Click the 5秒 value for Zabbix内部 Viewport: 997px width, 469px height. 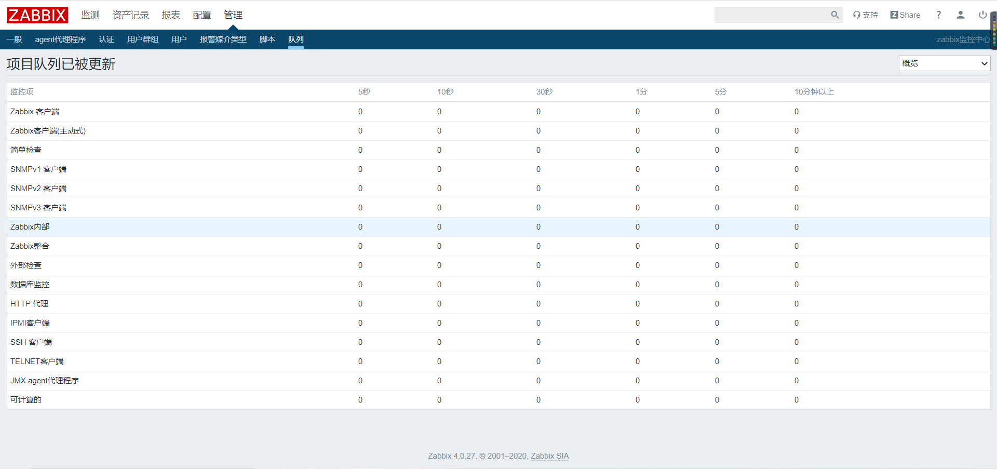point(360,227)
